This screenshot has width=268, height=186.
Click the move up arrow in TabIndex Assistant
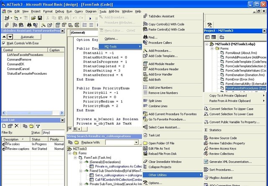4,37
